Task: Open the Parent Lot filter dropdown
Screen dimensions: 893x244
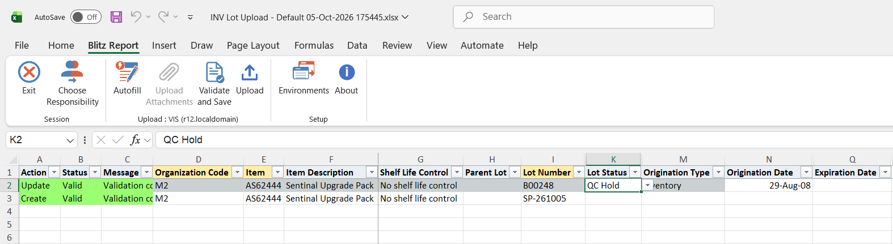Action: [x=515, y=172]
